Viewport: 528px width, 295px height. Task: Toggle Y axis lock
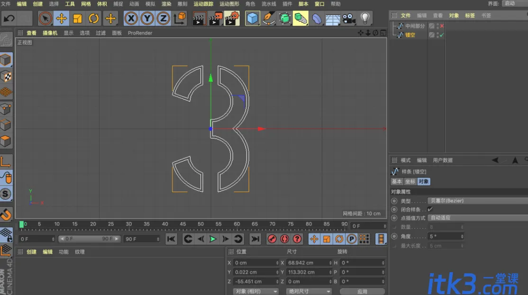(147, 18)
